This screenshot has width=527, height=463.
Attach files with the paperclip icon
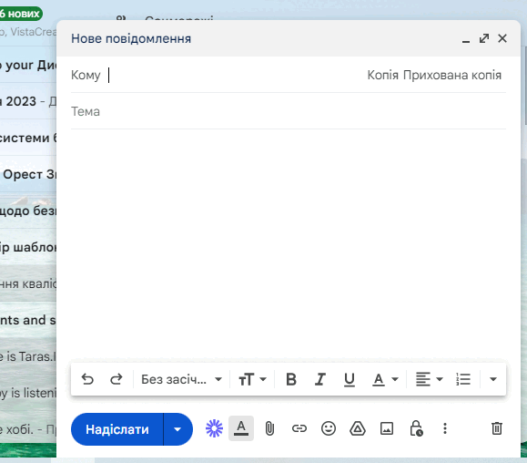pyautogui.click(x=270, y=428)
